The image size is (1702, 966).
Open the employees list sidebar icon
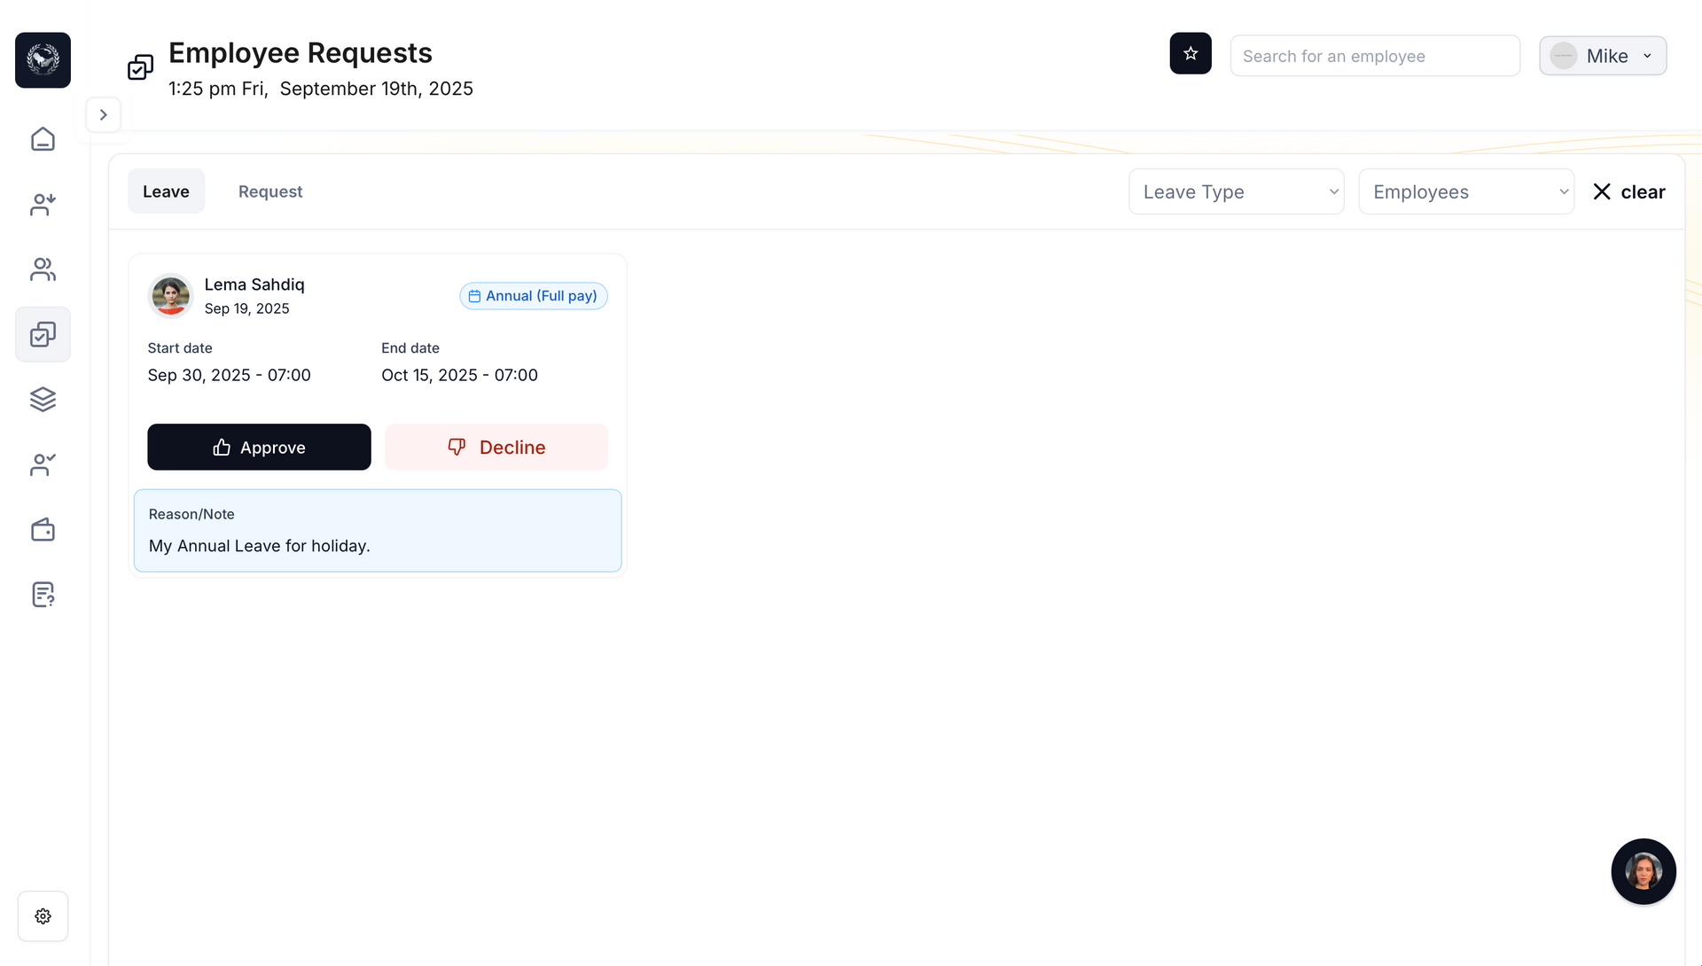tap(43, 269)
